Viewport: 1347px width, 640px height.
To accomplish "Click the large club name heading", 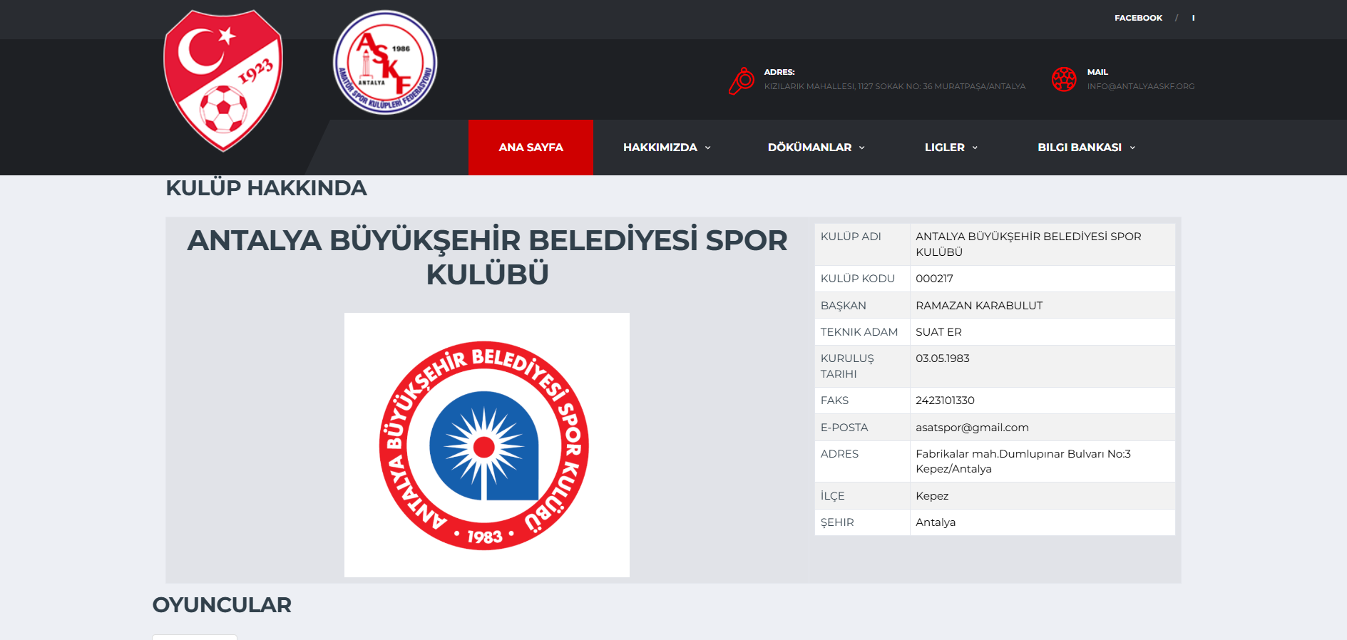I will [487, 257].
